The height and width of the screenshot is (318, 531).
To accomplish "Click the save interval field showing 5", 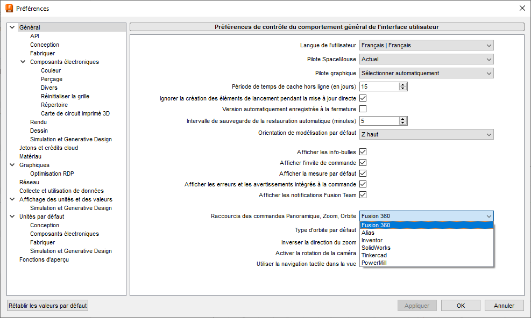I will [379, 121].
